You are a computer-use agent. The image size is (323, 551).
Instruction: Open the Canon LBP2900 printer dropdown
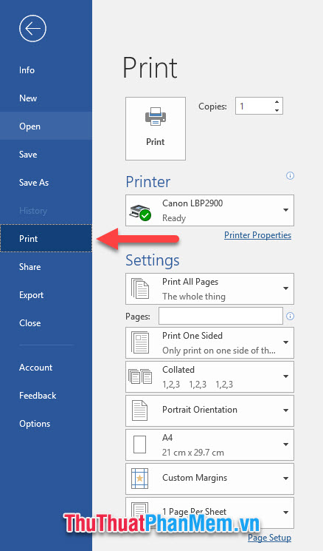[209, 211]
